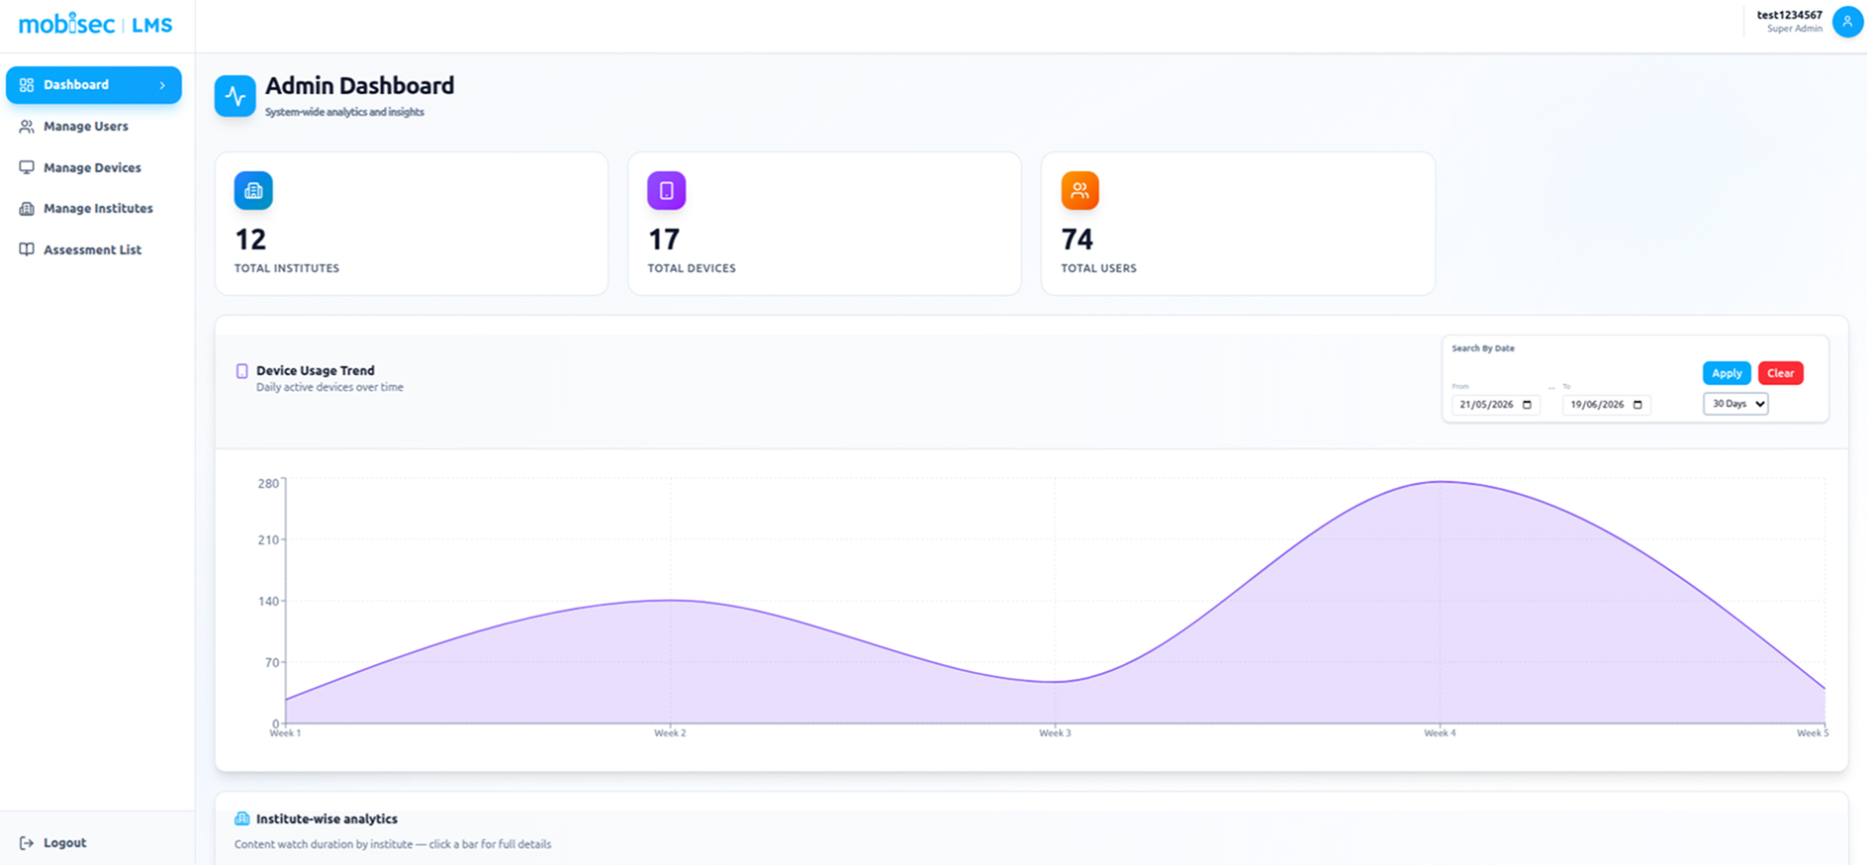Open the To date calendar picker icon
1867x865 pixels.
[1637, 405]
